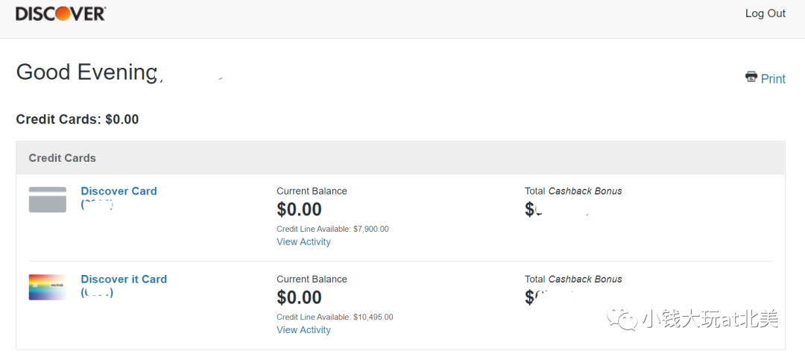Log out of the account

(x=765, y=14)
